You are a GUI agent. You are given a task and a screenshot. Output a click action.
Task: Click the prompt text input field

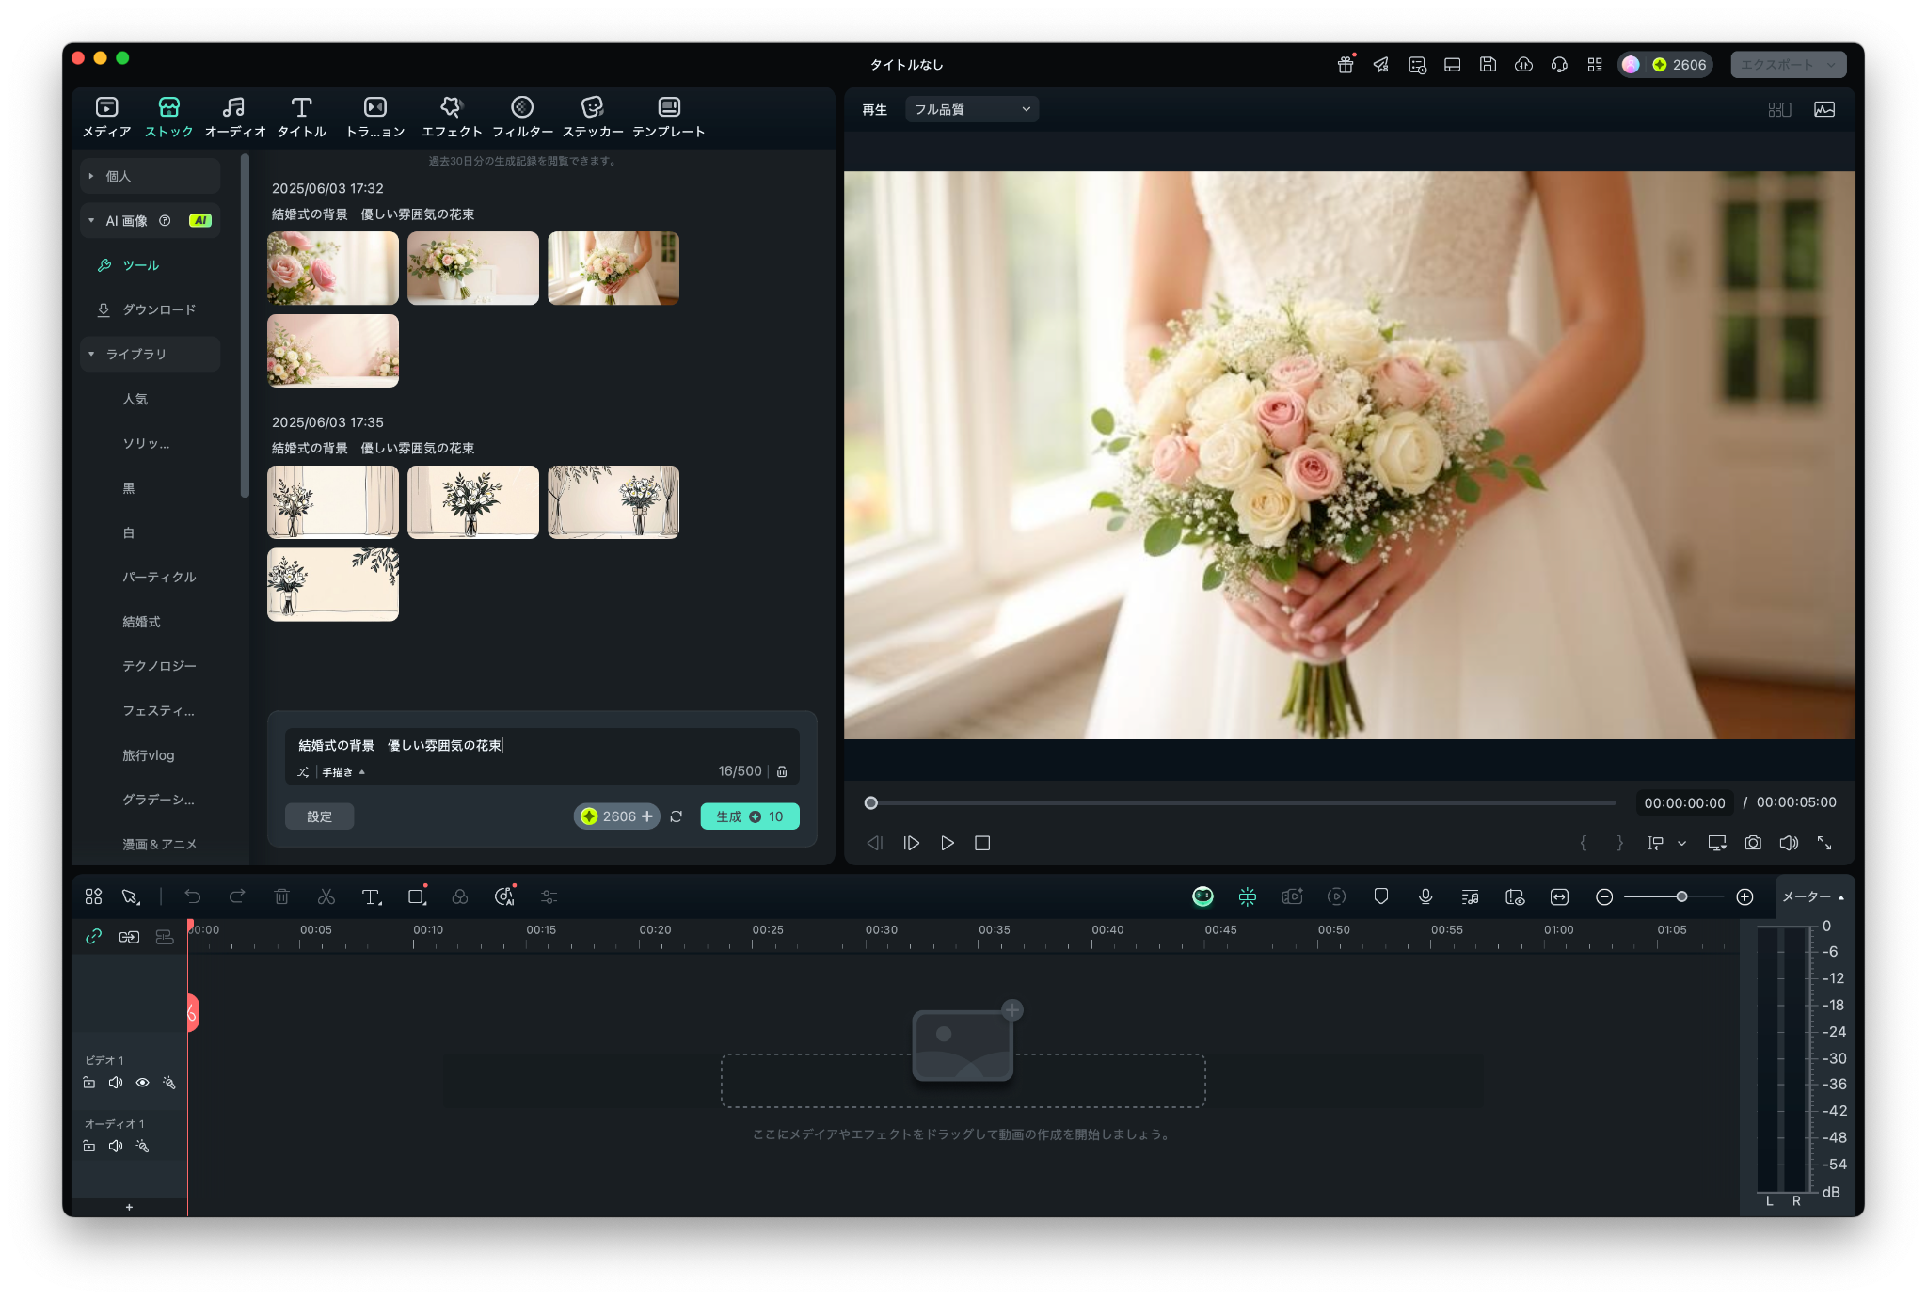(542, 745)
